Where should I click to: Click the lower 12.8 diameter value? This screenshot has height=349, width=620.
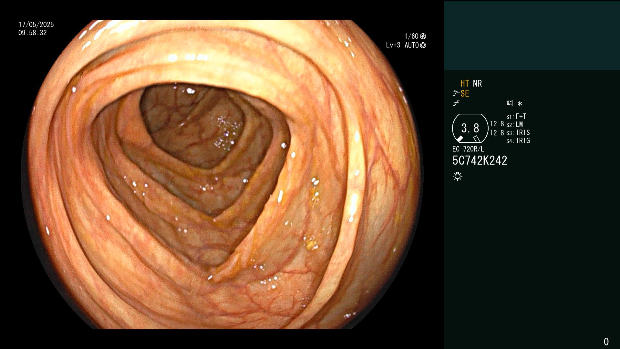[x=497, y=133]
